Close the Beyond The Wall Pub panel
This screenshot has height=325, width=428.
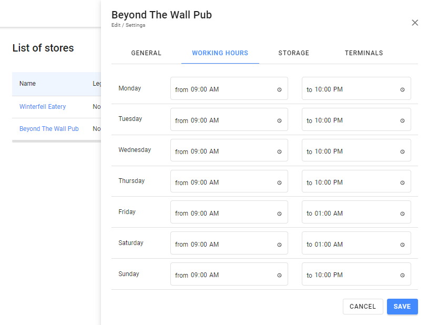click(415, 23)
